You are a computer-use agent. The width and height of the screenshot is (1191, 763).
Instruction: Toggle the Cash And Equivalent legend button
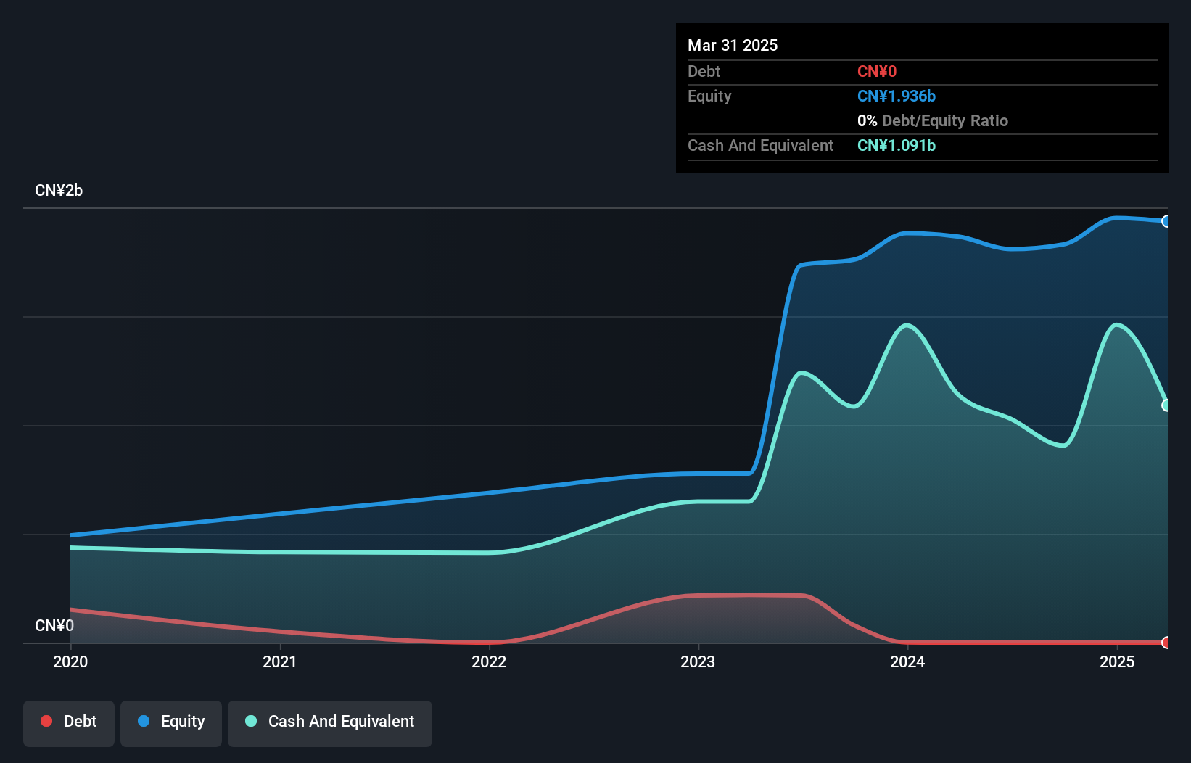(x=330, y=723)
